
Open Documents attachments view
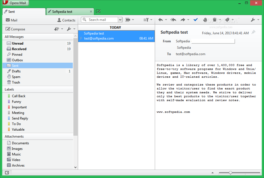coord(38,143)
